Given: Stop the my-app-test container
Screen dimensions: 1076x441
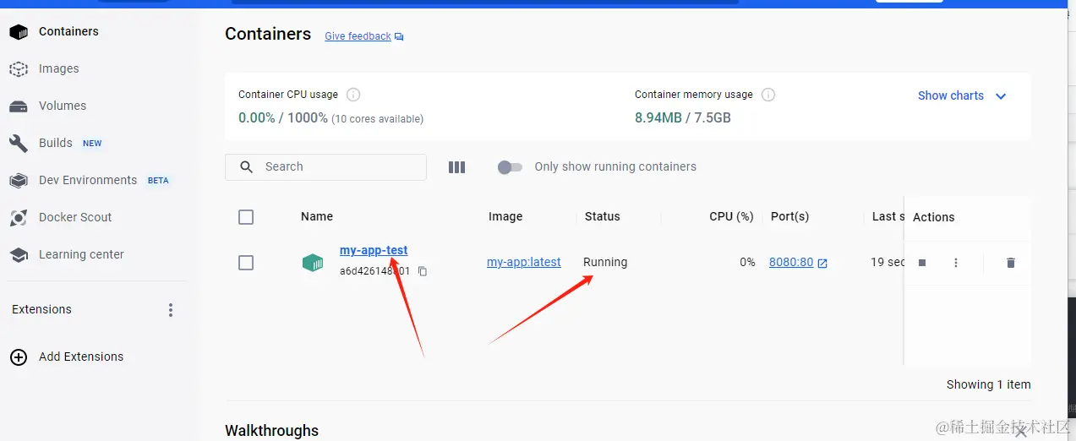Looking at the screenshot, I should (922, 263).
